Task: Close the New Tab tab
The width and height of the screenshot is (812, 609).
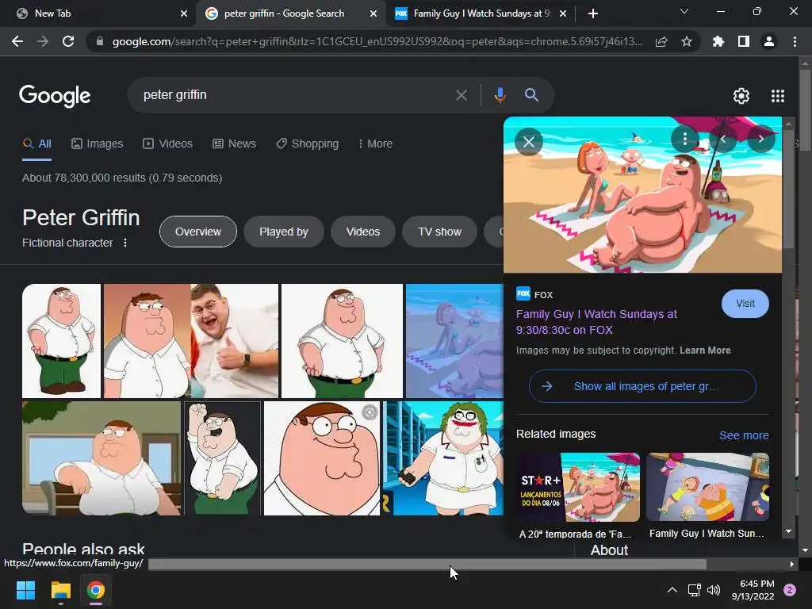Action: point(184,13)
